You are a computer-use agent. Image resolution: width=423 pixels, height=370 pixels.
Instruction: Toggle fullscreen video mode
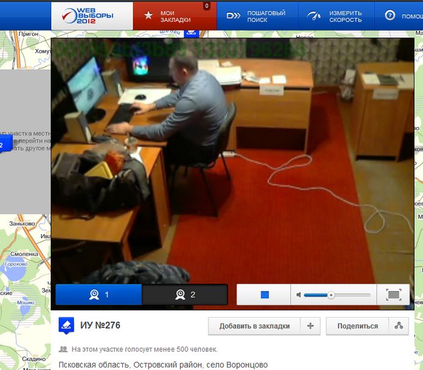(394, 295)
